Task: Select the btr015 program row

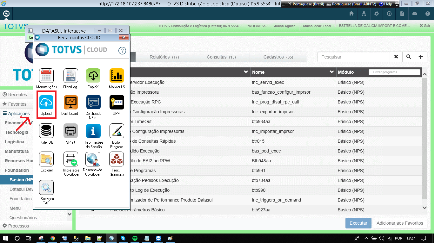Action: pyautogui.click(x=251, y=141)
